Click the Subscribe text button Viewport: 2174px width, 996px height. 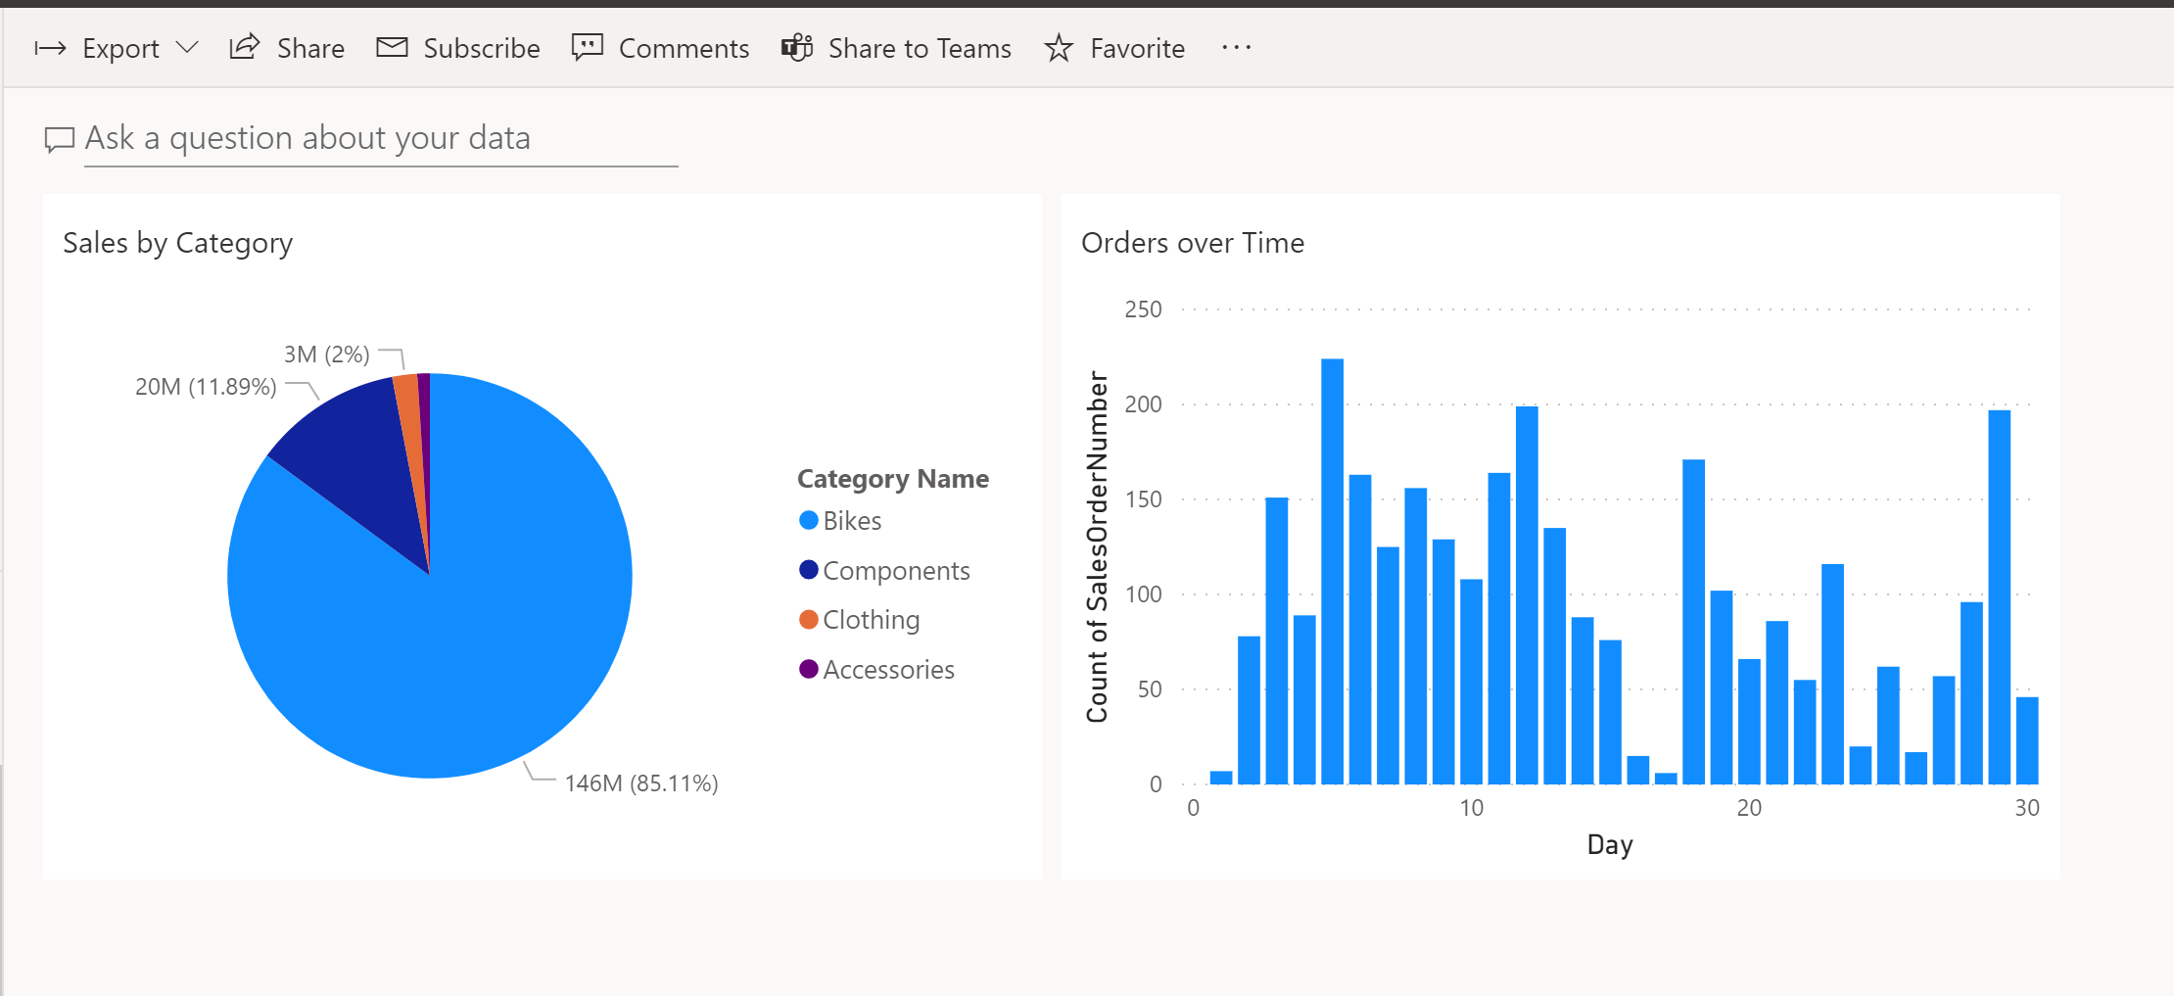click(482, 48)
